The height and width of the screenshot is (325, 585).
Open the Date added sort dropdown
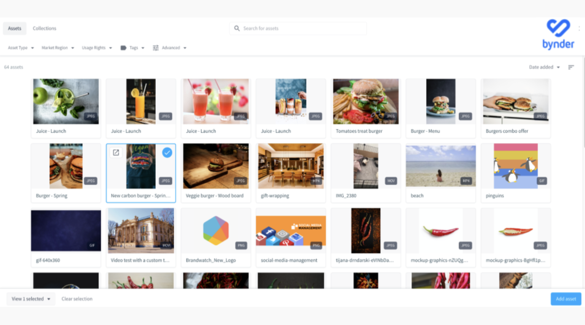(544, 67)
